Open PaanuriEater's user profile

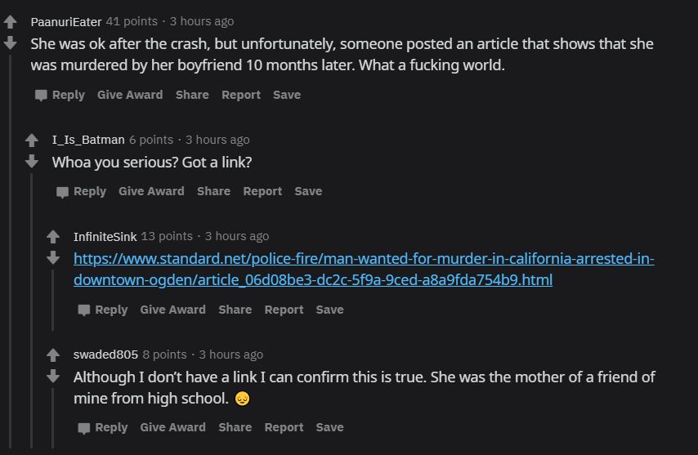pyautogui.click(x=66, y=21)
